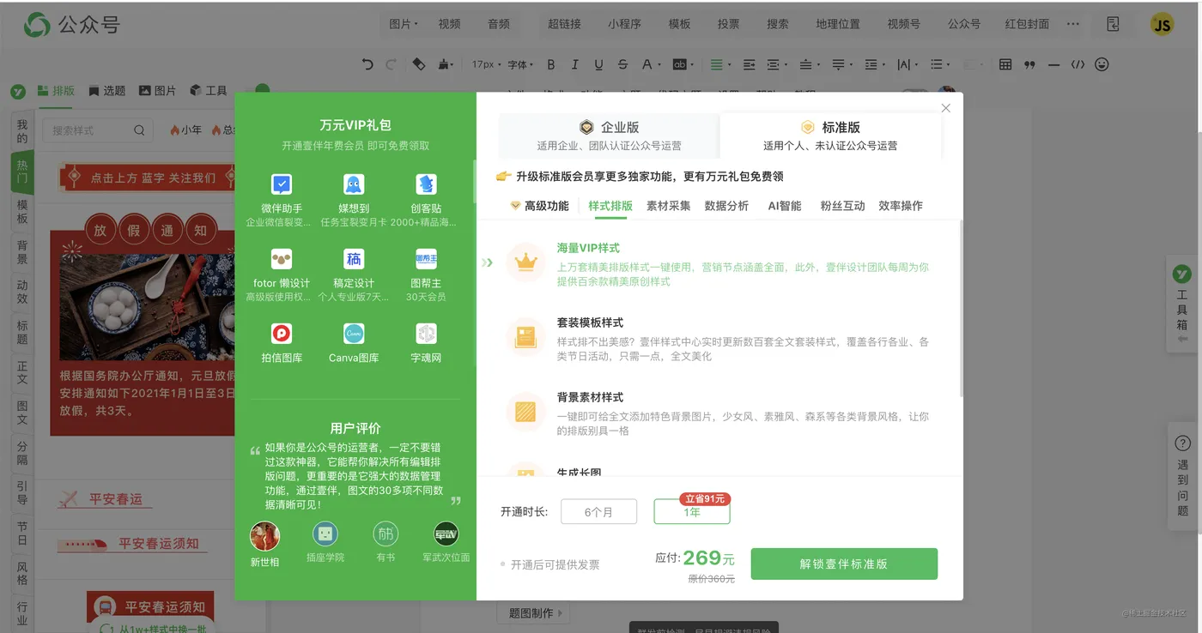Screen dimensions: 1202x633
Task: Click the JS user avatar
Action: [x=1163, y=24]
